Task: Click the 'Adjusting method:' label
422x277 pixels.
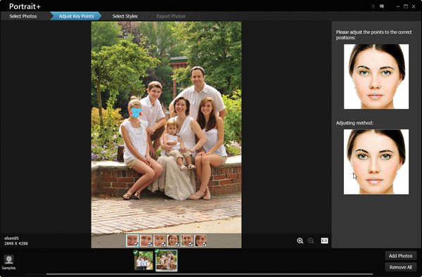Action: point(354,123)
